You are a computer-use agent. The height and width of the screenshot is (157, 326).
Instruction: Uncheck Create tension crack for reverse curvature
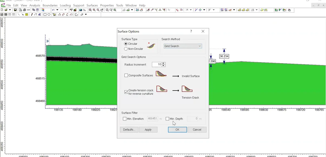click(126, 92)
